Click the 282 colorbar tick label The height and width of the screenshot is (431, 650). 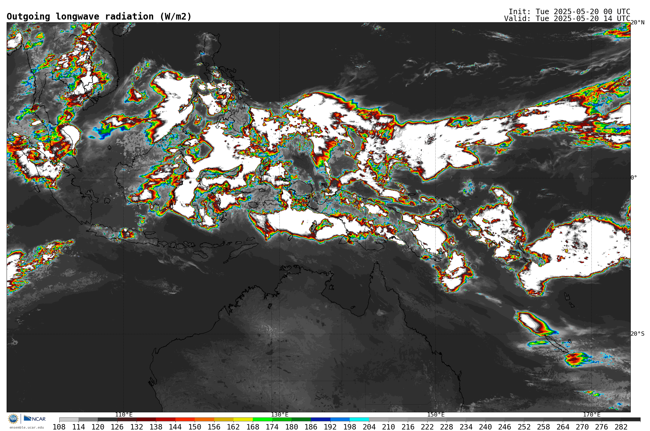pyautogui.click(x=621, y=427)
